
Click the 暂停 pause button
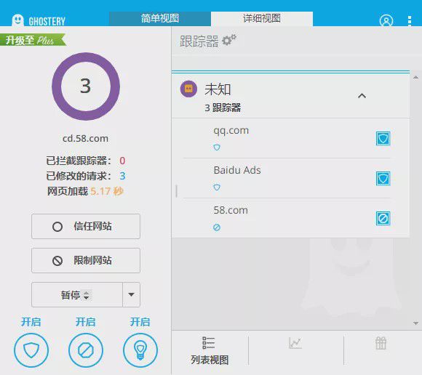click(x=77, y=294)
